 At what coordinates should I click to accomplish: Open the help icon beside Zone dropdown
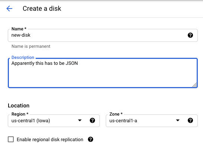[x=190, y=120]
